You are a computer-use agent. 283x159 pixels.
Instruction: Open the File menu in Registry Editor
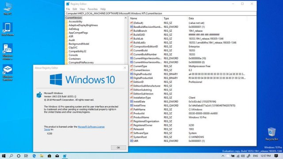pos(68,9)
